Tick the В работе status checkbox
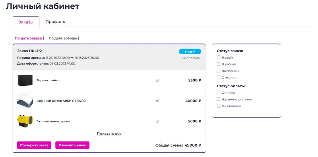 coord(218,64)
